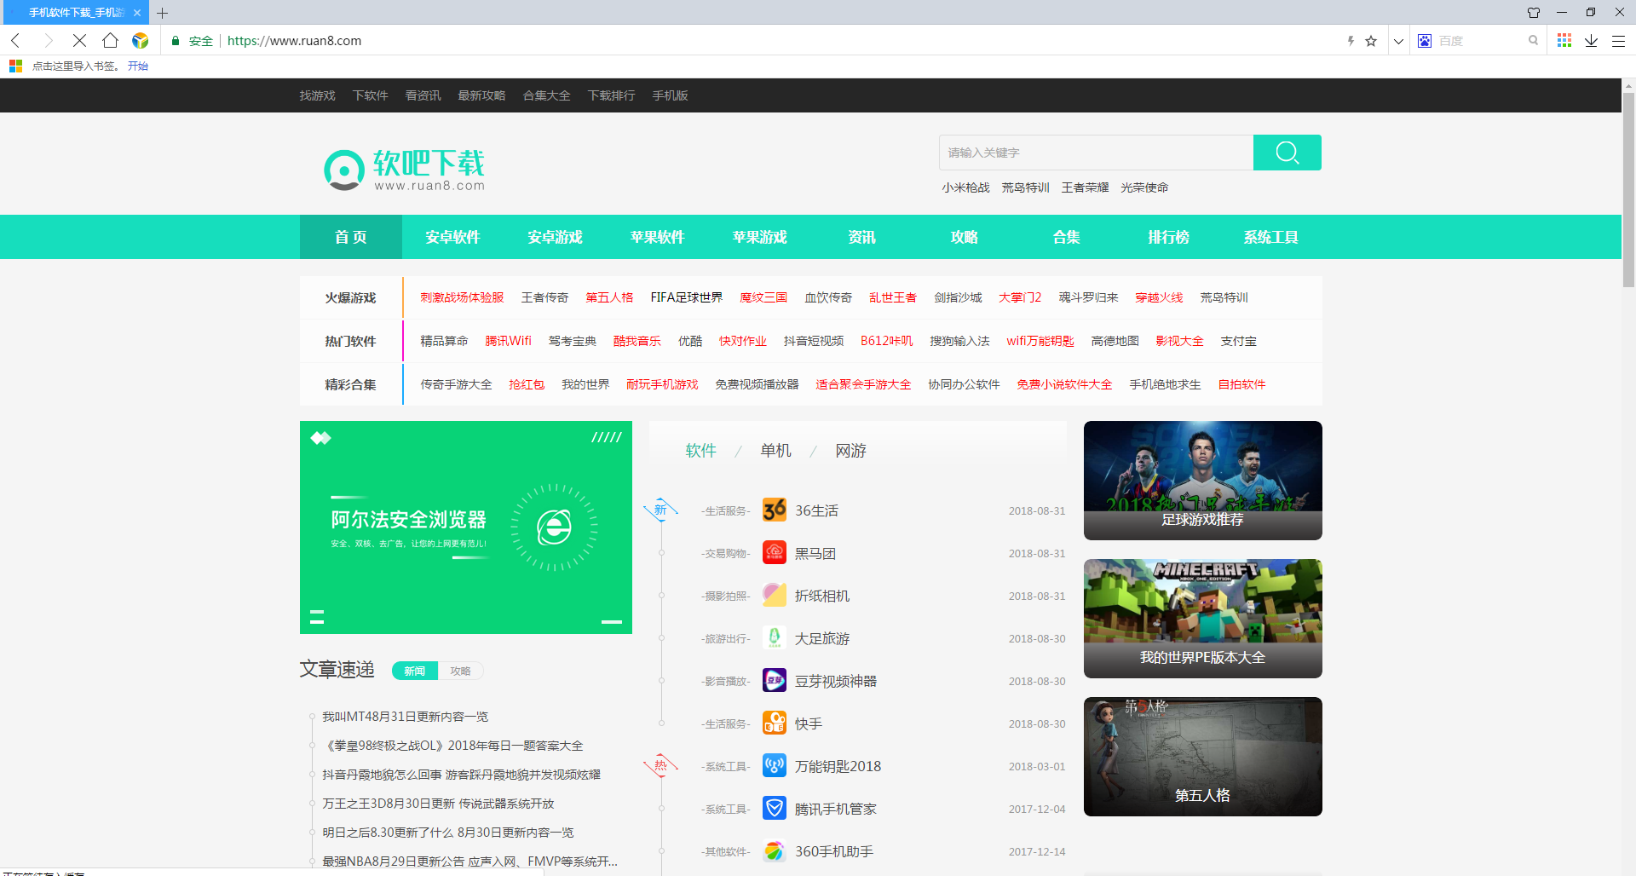Click the 折纸相机 app icon

click(x=775, y=596)
